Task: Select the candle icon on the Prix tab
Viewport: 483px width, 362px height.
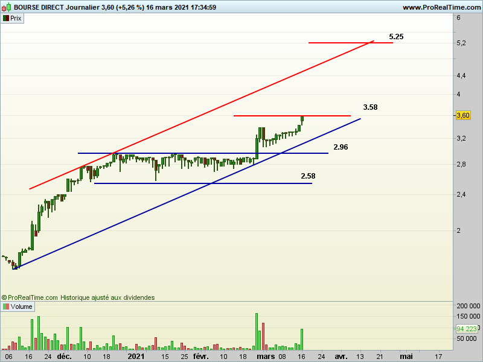Action: coord(7,18)
